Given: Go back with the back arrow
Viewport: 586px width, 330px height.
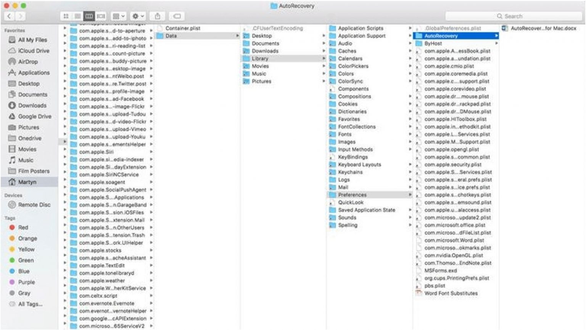Looking at the screenshot, I should (x=10, y=16).
